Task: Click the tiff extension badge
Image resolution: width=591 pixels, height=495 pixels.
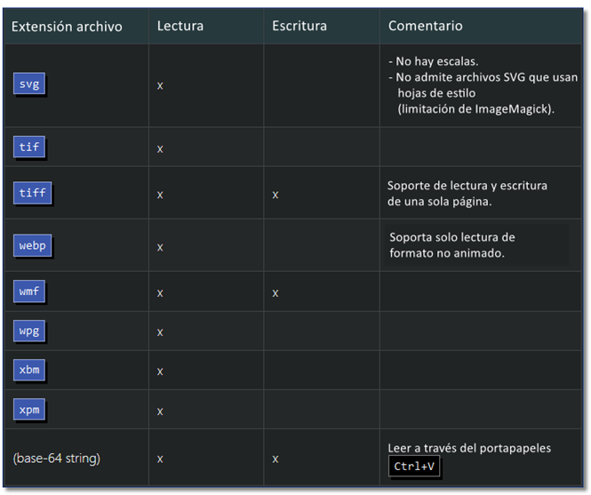Action: [32, 193]
